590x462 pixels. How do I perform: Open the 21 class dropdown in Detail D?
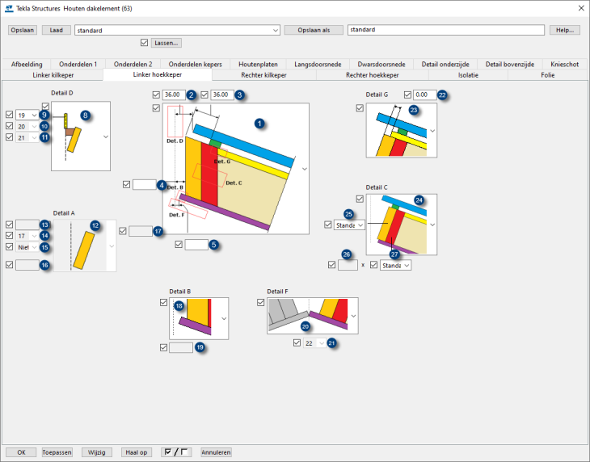27,137
